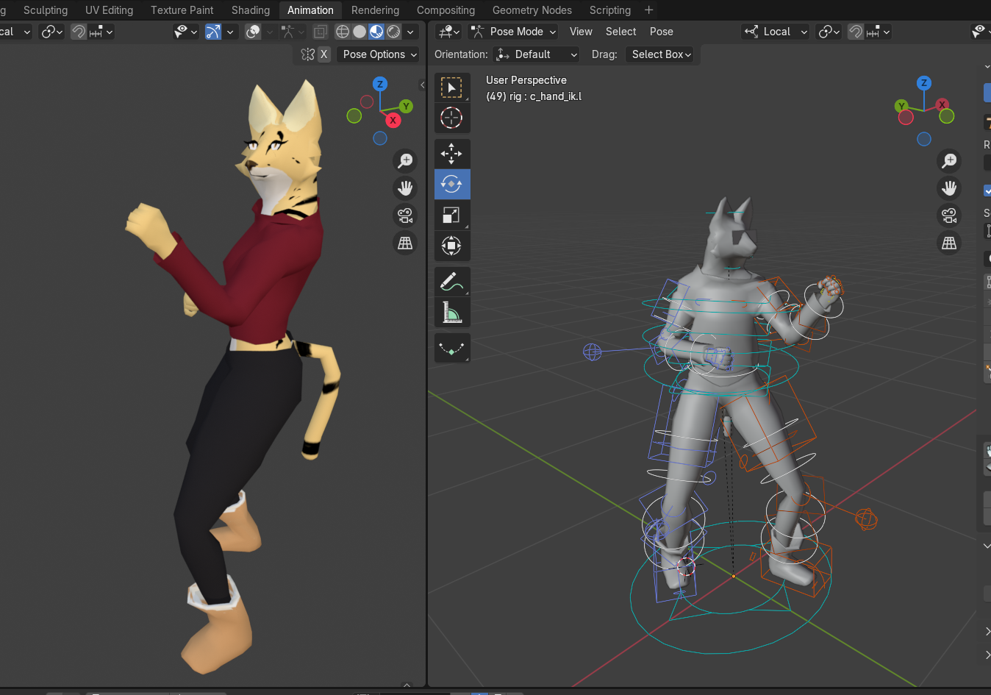Select the Cursor tool
991x695 pixels.
point(451,118)
